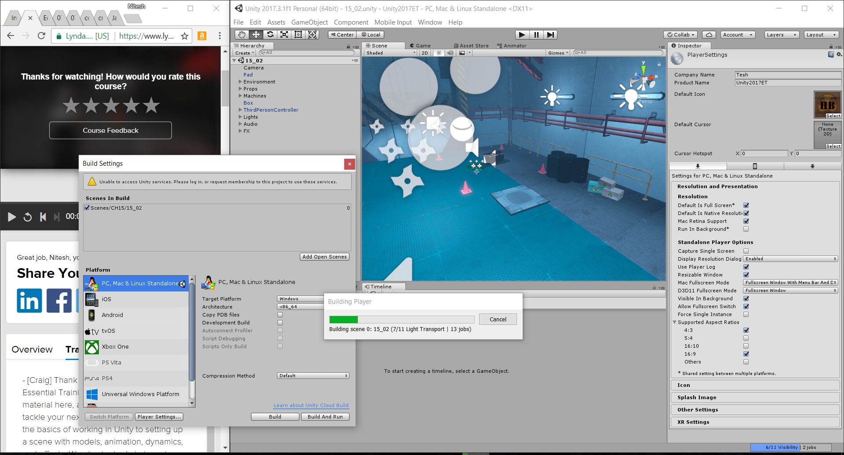Select Android platform settings tab icon
The image size is (844, 455).
[812, 166]
